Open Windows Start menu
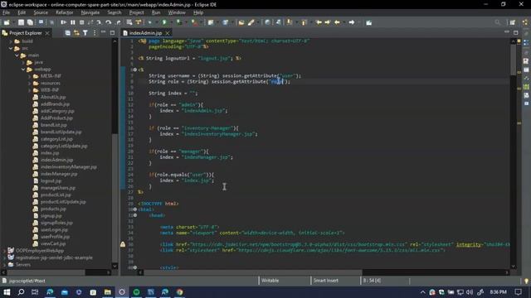Screen dimensions: 531x298 [x=7, y=292]
